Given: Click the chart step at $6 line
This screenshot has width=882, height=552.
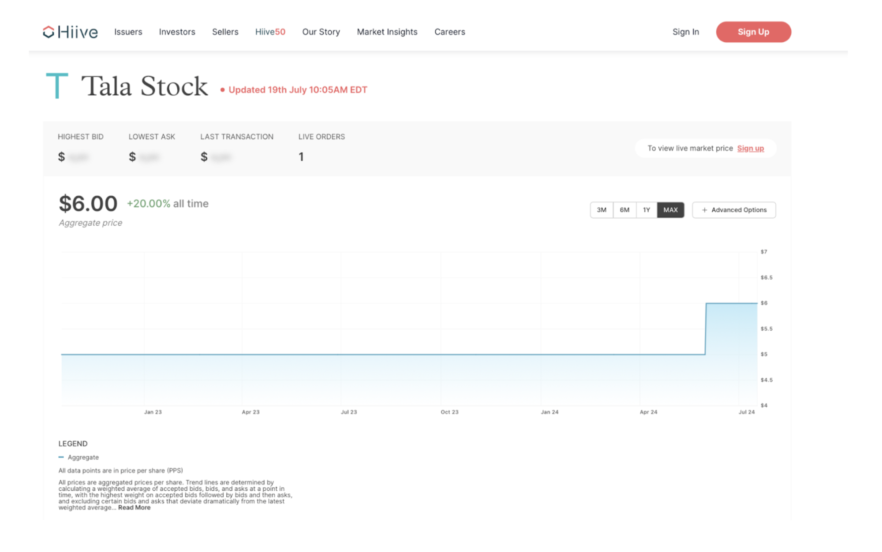Looking at the screenshot, I should pos(731,303).
